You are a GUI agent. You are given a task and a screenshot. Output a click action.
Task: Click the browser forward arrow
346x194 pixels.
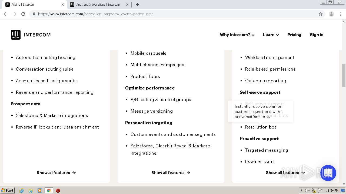click(x=15, y=14)
